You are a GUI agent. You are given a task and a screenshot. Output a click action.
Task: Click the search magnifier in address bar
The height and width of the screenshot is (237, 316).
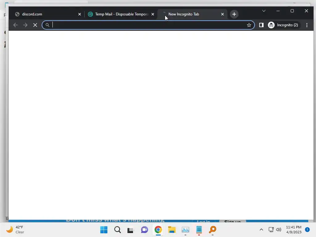(x=47, y=25)
